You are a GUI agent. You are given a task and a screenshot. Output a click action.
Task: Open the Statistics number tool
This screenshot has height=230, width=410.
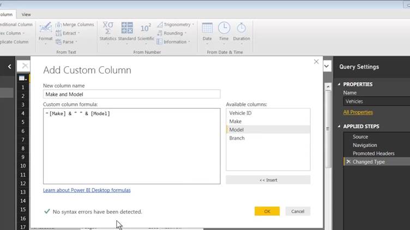(108, 33)
